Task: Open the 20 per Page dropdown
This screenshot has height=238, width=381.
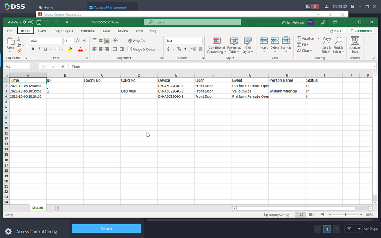Action: pos(353,229)
